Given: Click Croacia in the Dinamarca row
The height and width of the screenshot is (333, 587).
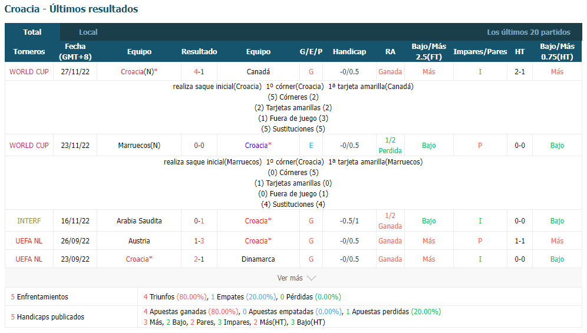Looking at the screenshot, I should pyautogui.click(x=139, y=259).
